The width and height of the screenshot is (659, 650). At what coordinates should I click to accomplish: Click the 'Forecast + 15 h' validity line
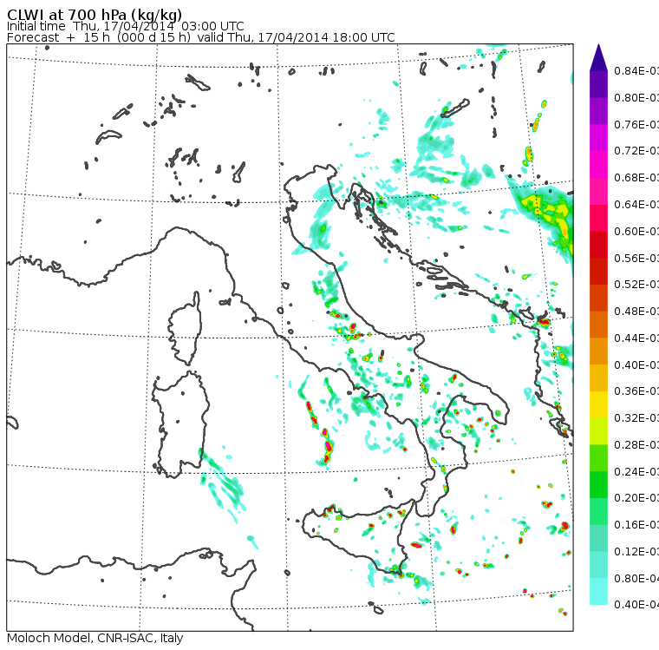pos(201,37)
